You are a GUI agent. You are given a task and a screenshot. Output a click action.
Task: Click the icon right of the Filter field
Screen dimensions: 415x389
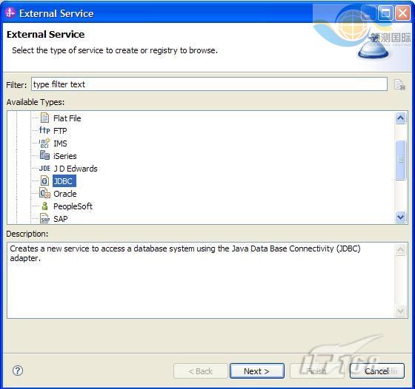(x=399, y=85)
